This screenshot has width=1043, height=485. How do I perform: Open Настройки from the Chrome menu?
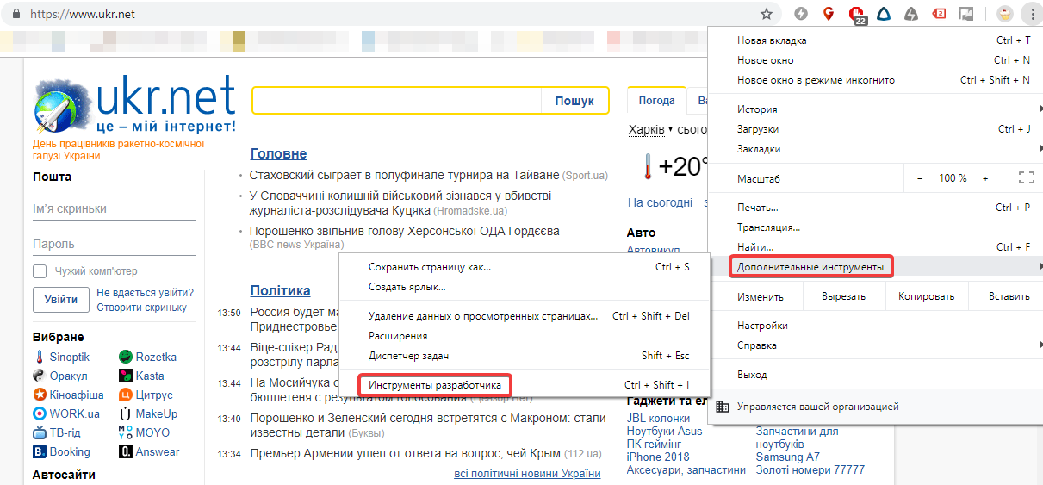point(875,326)
